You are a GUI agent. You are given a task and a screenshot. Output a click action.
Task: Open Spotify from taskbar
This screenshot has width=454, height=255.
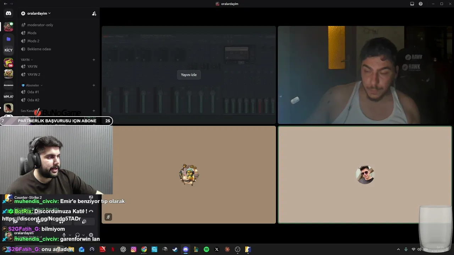tap(206, 249)
